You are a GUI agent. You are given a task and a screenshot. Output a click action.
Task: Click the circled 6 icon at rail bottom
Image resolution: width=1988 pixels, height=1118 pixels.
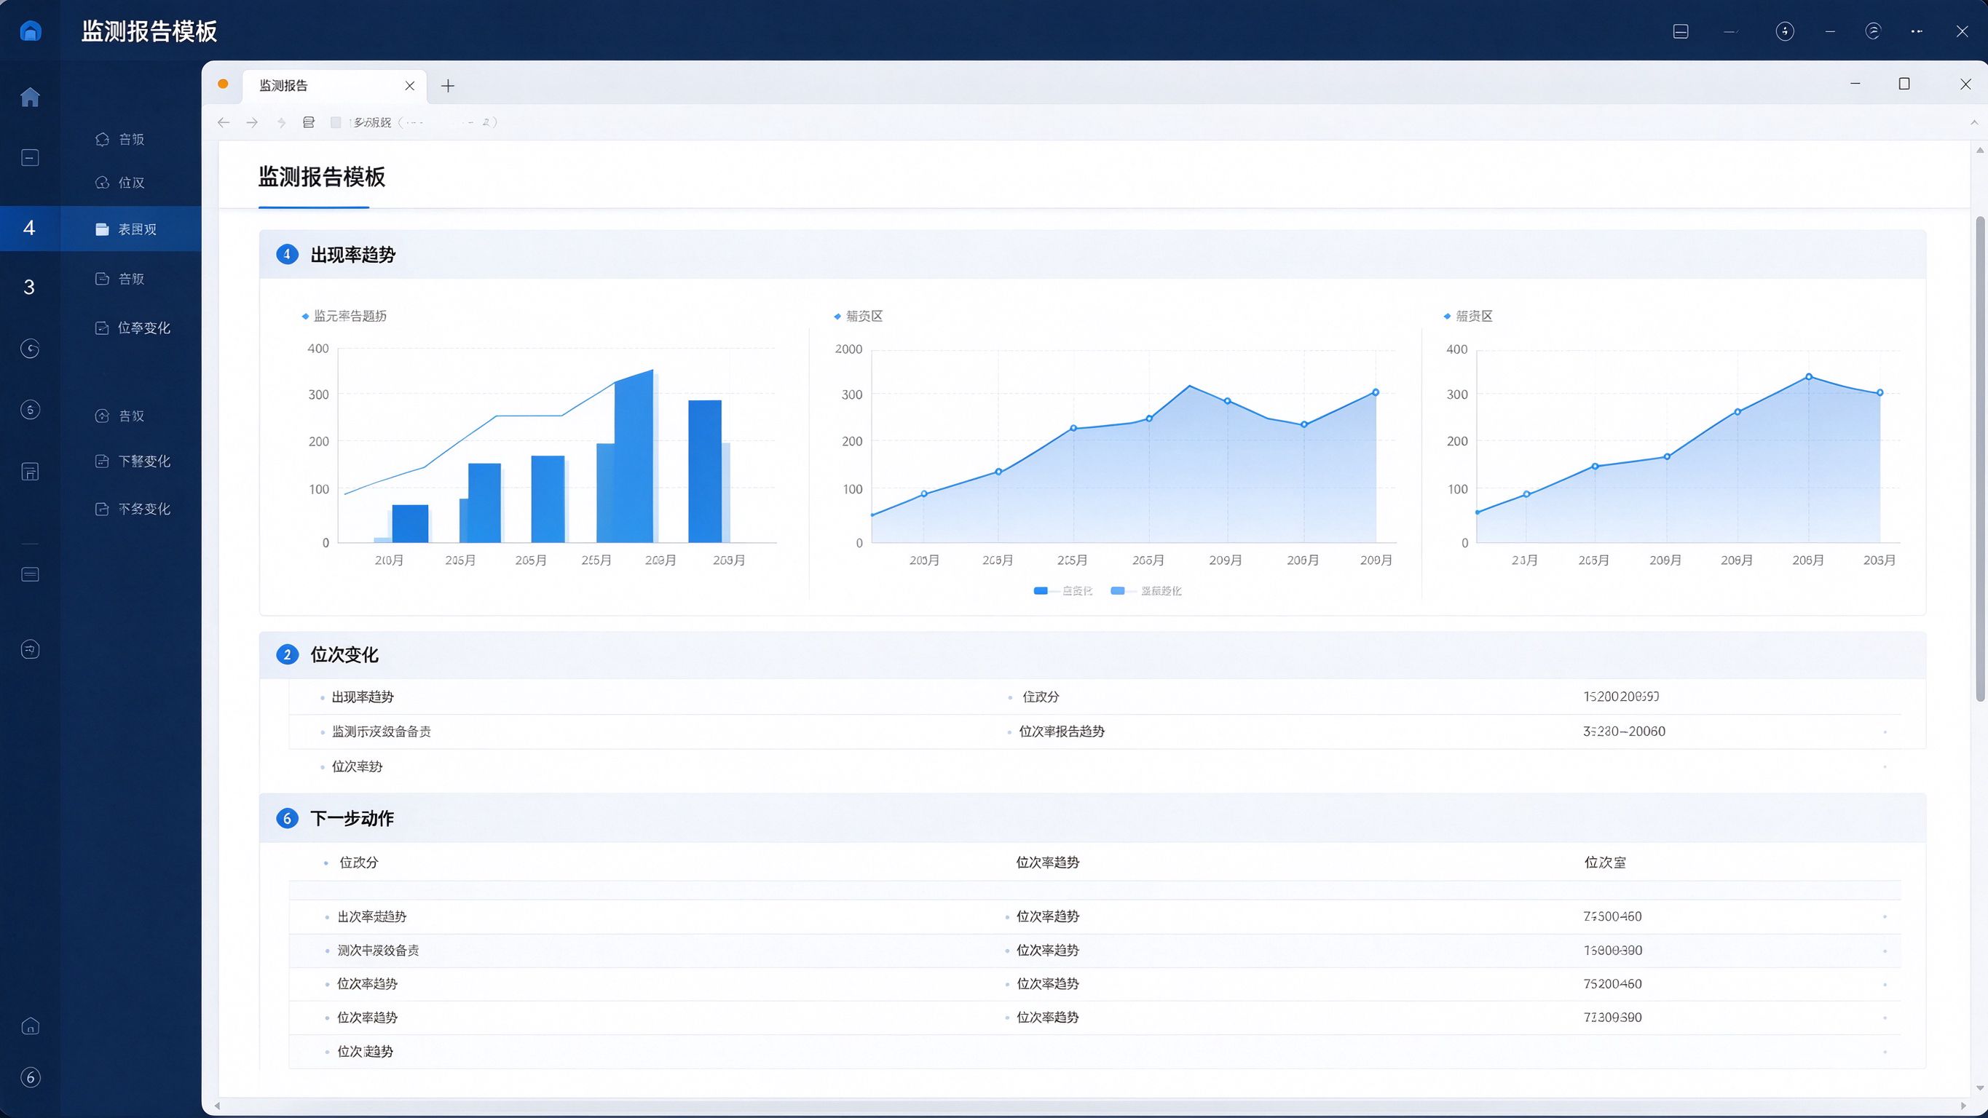point(30,1077)
